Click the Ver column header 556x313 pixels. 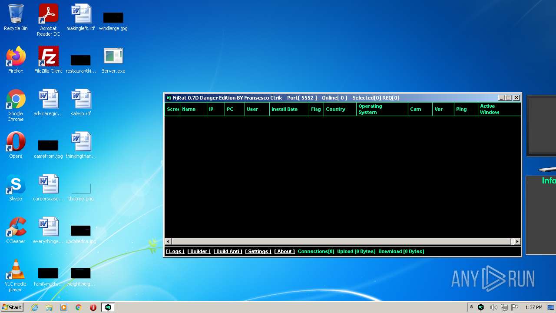click(443, 109)
